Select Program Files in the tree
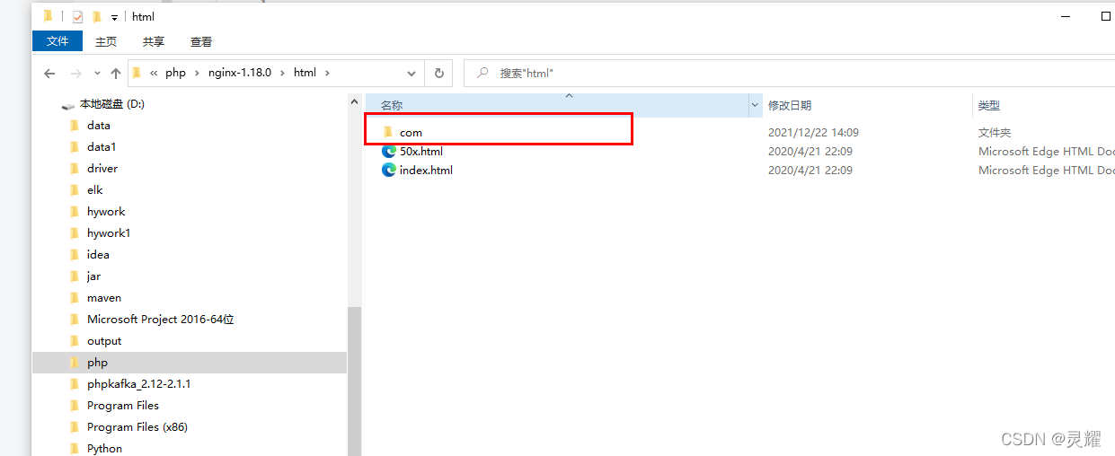This screenshot has height=456, width=1115. tap(123, 405)
